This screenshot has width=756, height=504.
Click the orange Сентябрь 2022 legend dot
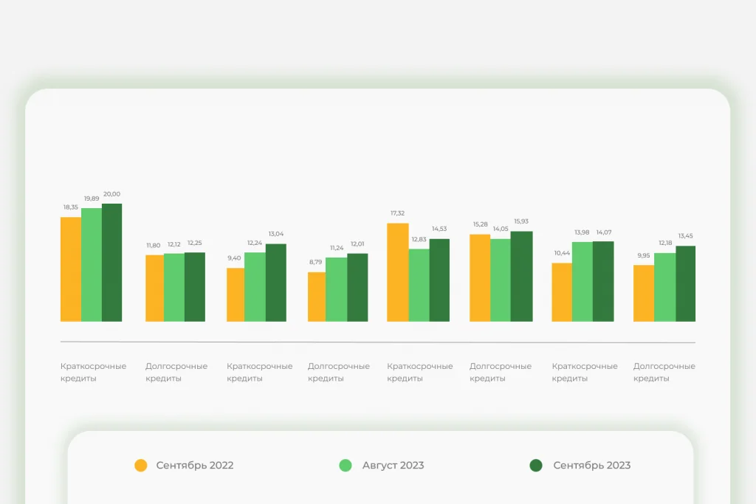click(x=141, y=466)
